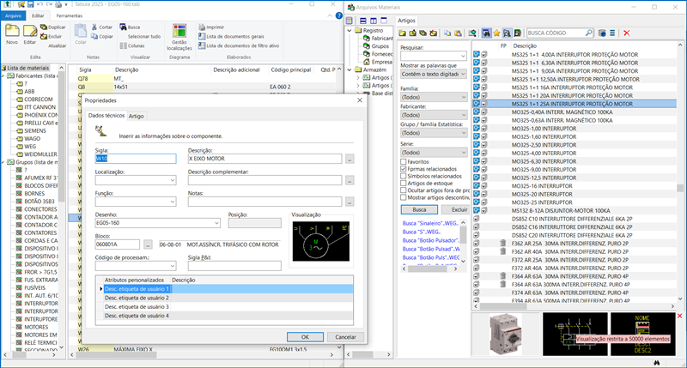Switch to the Artigo tab in Propriedades
This screenshot has width=687, height=368.
pyautogui.click(x=137, y=116)
